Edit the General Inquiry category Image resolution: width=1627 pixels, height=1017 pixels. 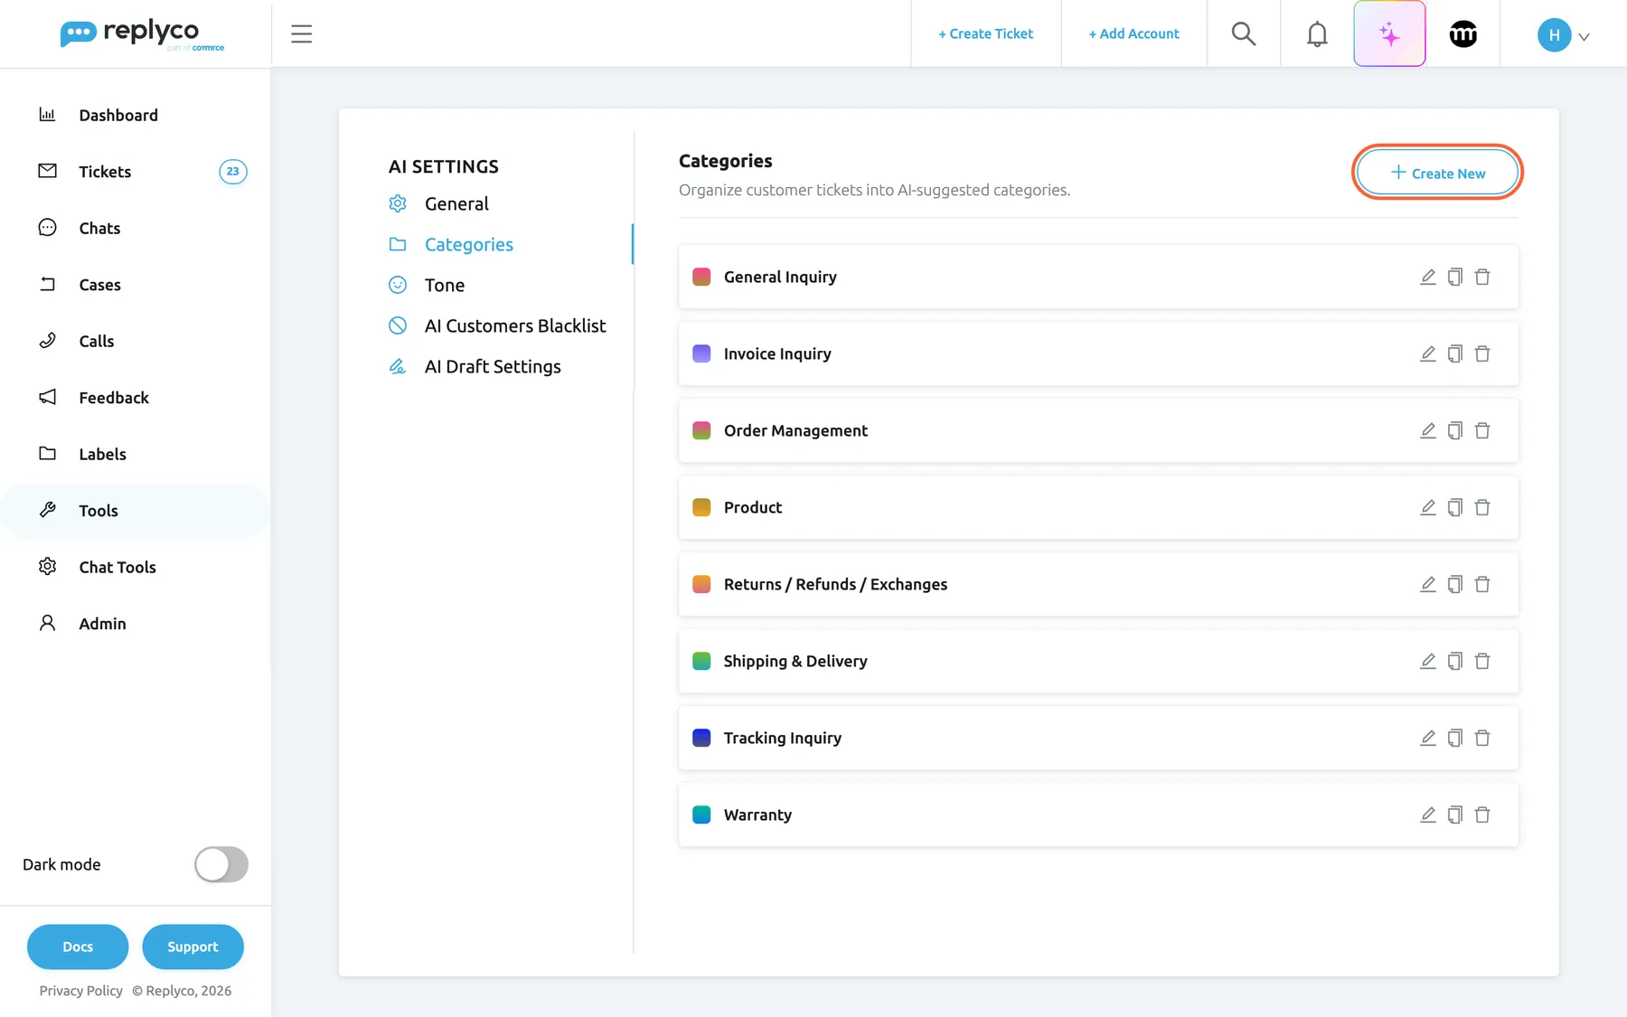(1428, 277)
